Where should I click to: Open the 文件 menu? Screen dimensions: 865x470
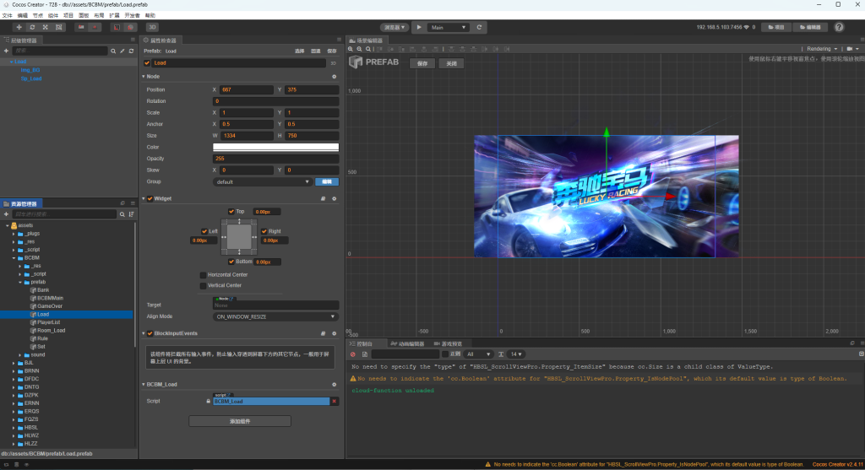[7, 15]
